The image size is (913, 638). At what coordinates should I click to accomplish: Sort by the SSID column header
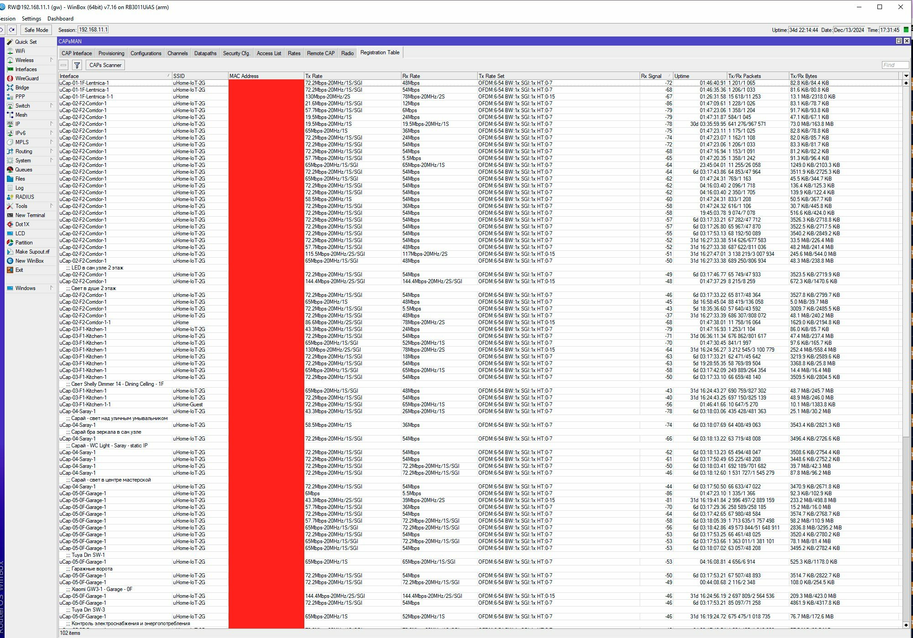tap(200, 76)
